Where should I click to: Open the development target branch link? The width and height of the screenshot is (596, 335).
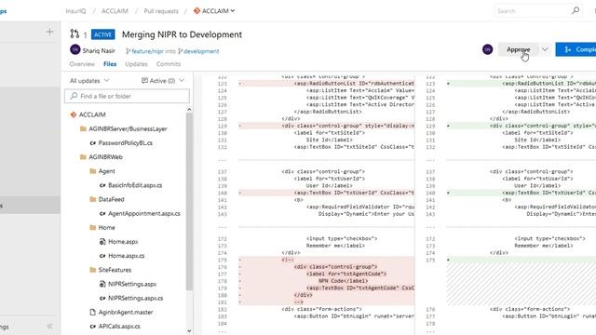click(x=198, y=51)
